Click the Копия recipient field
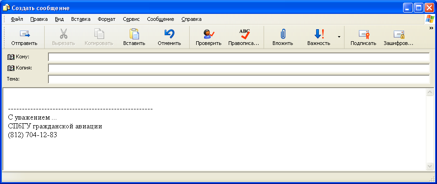Viewport: 437px width, 184px height. 239,68
